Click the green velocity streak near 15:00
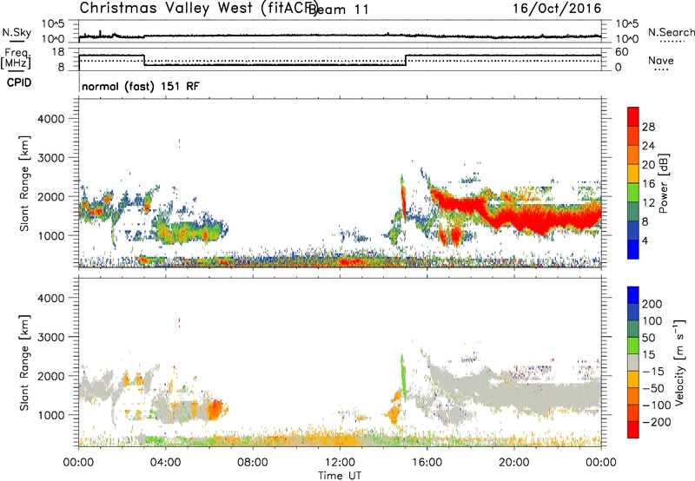This screenshot has height=481, width=695. coord(403,377)
